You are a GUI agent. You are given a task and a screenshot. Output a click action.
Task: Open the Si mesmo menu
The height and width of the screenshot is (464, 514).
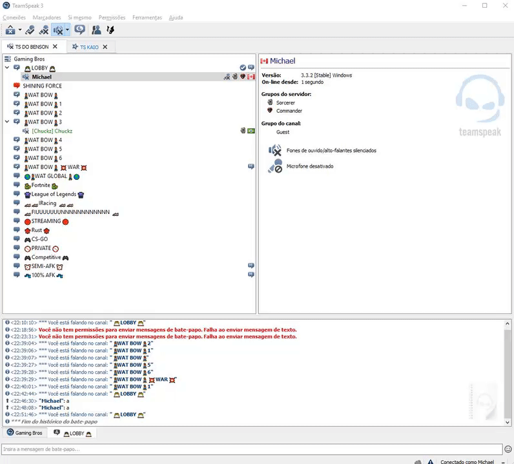tap(79, 17)
